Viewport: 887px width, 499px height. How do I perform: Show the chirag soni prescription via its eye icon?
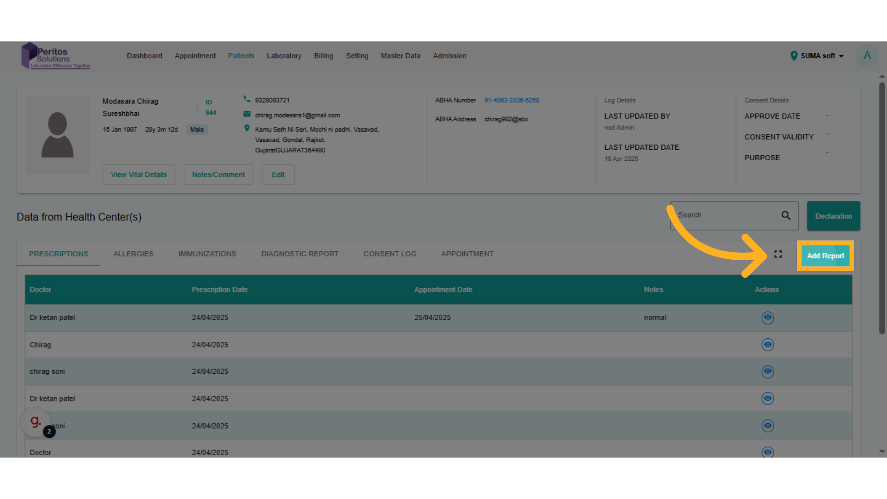tap(767, 371)
